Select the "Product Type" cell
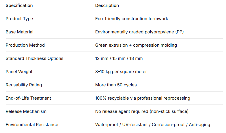Image resolution: width=226 pixels, height=133 pixels. click(x=19, y=19)
